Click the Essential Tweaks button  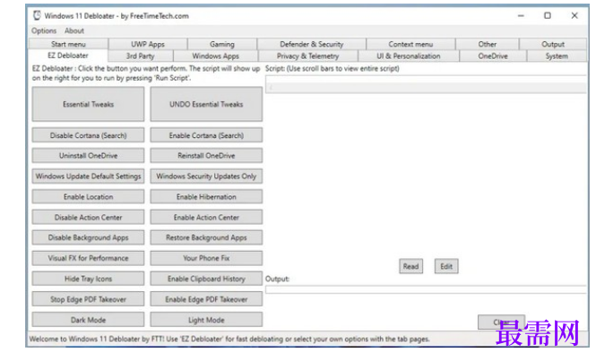(x=88, y=104)
